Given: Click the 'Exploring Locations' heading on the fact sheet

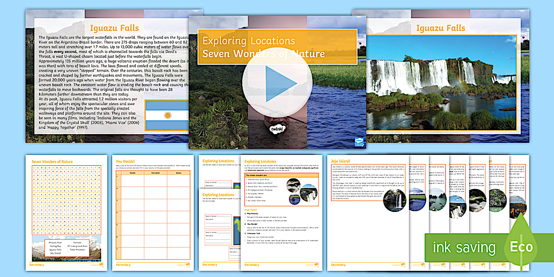Looking at the screenshot, I should (x=260, y=161).
